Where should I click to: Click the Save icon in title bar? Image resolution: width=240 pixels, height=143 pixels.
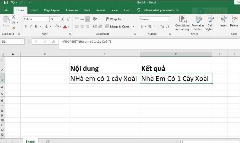pyautogui.click(x=6, y=3)
